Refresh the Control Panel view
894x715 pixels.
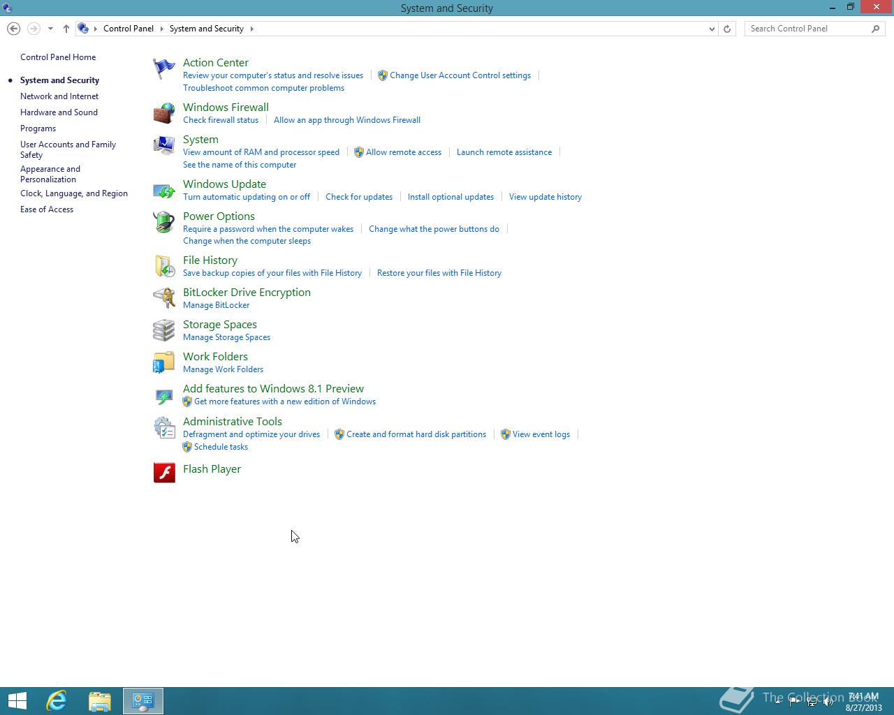[x=727, y=29]
